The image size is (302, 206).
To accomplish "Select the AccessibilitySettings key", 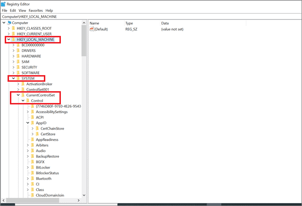I will tap(51, 112).
